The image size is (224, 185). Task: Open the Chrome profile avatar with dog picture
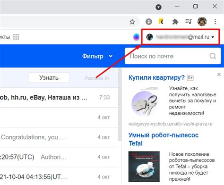pyautogui.click(x=202, y=21)
